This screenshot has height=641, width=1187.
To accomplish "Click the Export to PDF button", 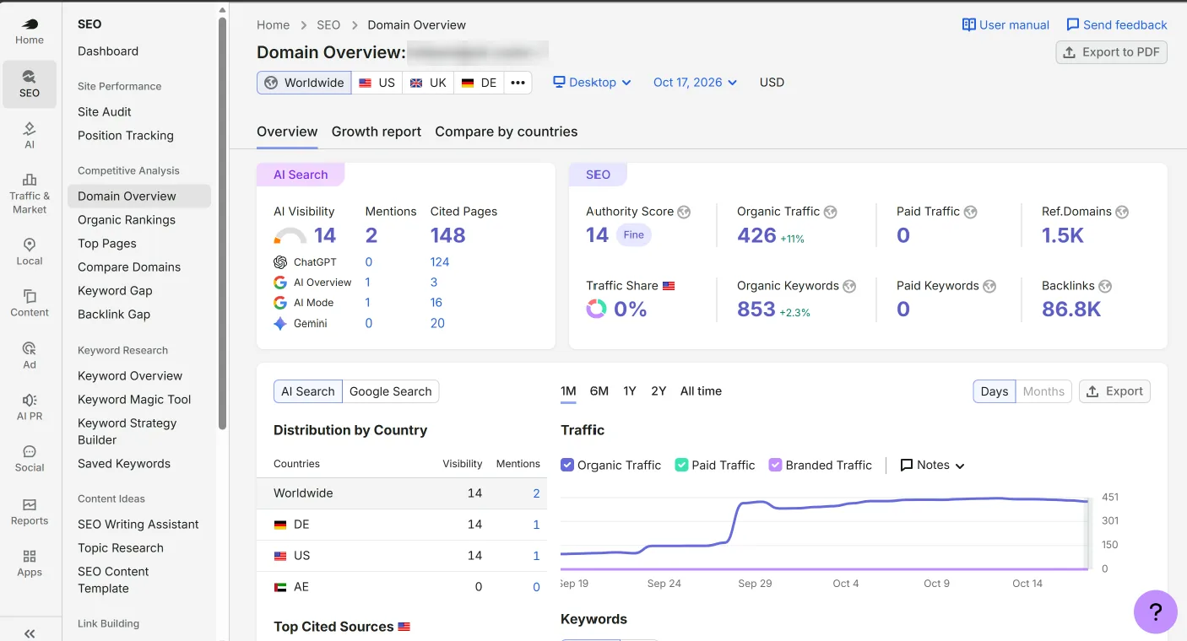I will 1111,52.
